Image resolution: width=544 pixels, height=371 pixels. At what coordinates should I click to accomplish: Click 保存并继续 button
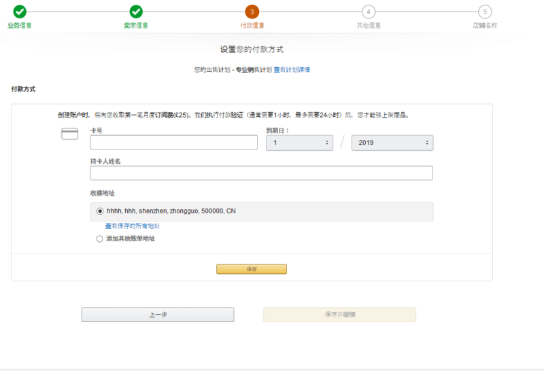(x=339, y=315)
